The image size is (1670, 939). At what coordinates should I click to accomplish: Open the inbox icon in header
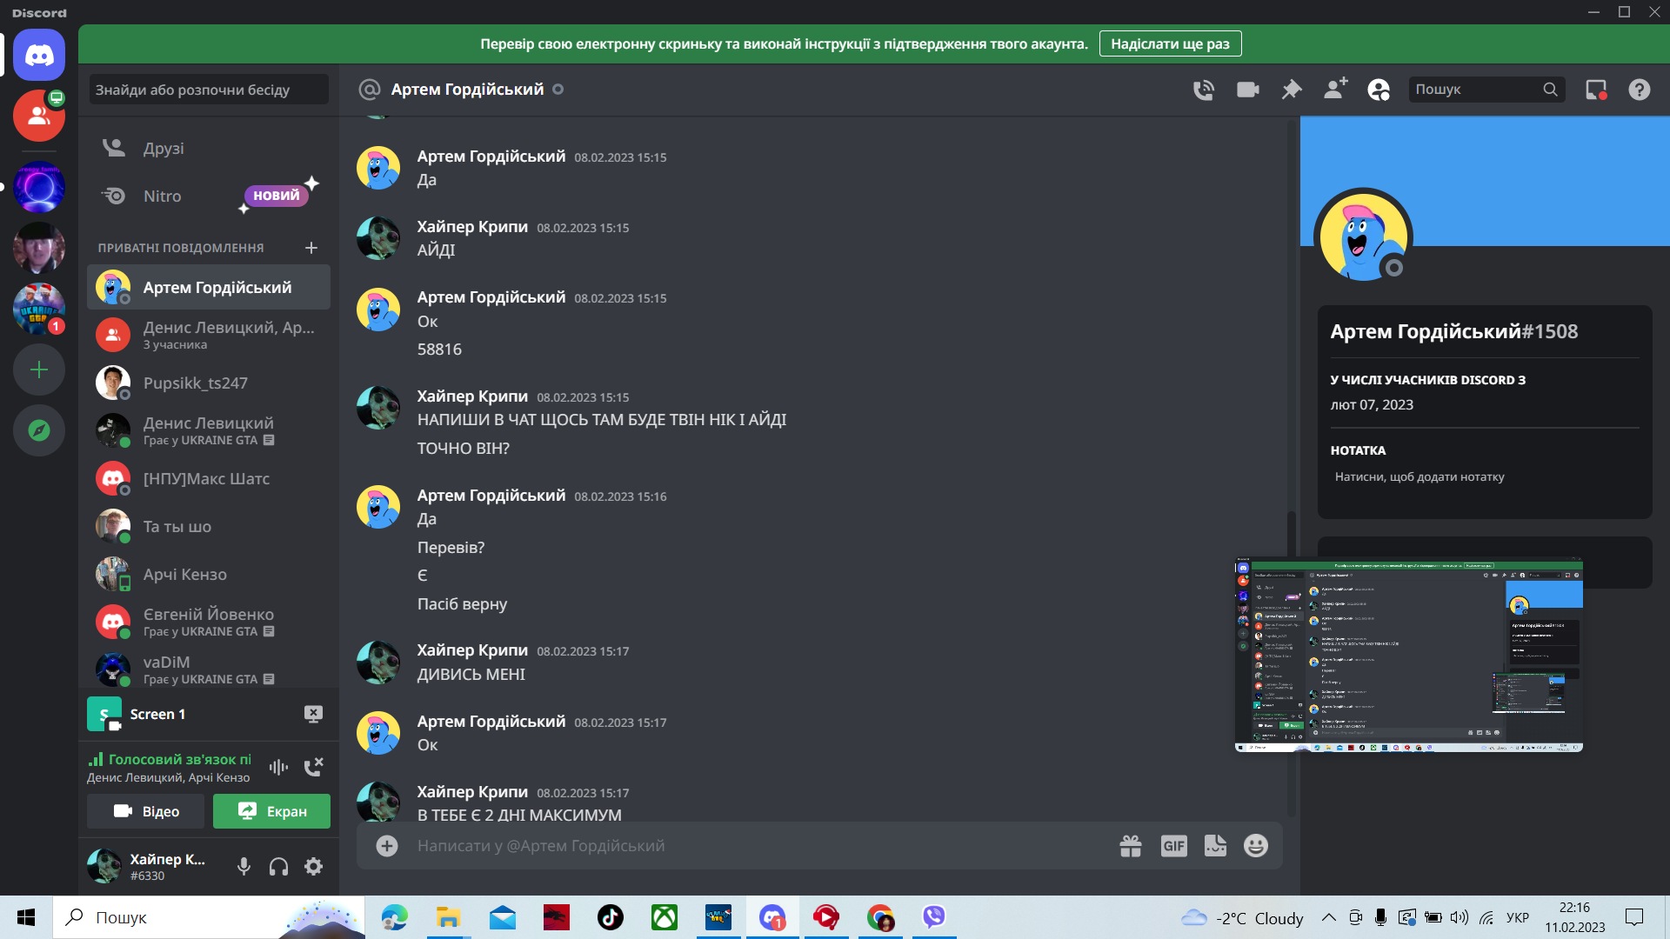(1596, 90)
